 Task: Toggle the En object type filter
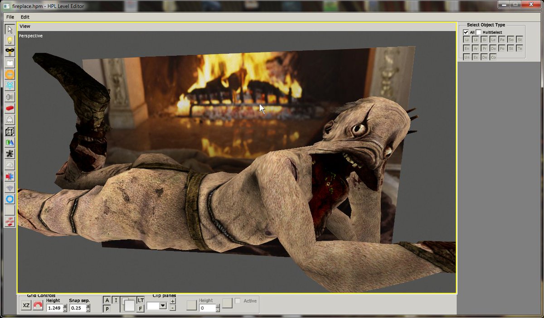tap(467, 48)
